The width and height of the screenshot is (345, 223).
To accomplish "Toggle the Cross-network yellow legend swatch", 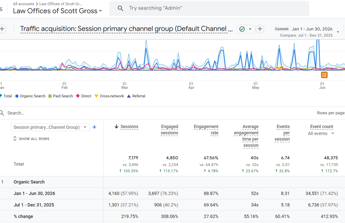I will click(x=96, y=96).
